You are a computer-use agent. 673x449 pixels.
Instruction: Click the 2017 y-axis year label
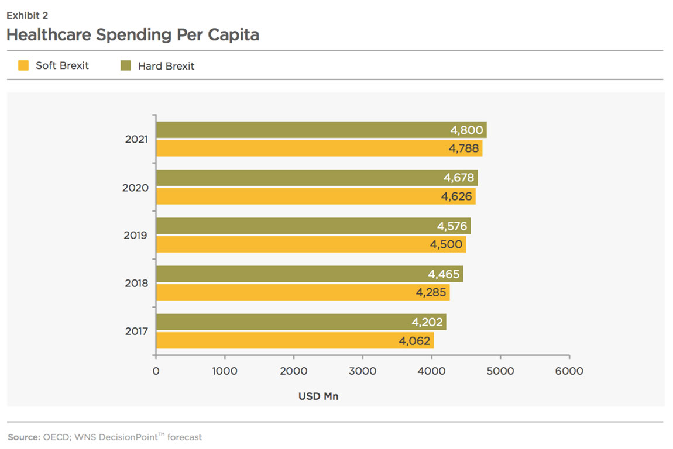136,331
